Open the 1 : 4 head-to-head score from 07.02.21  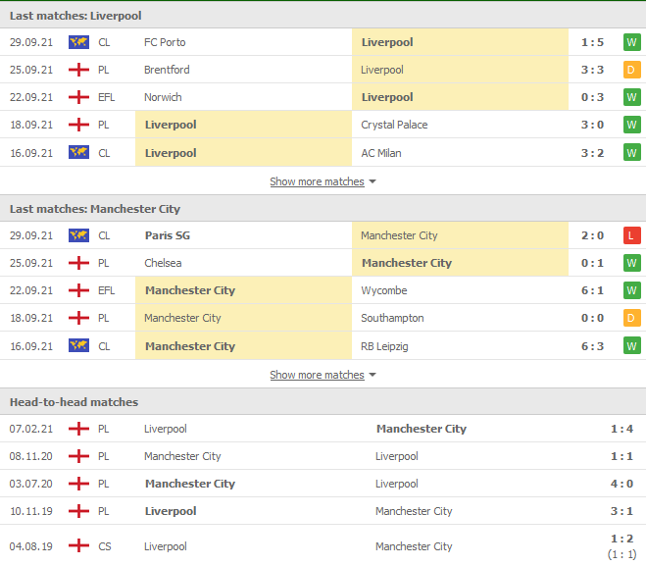(621, 429)
